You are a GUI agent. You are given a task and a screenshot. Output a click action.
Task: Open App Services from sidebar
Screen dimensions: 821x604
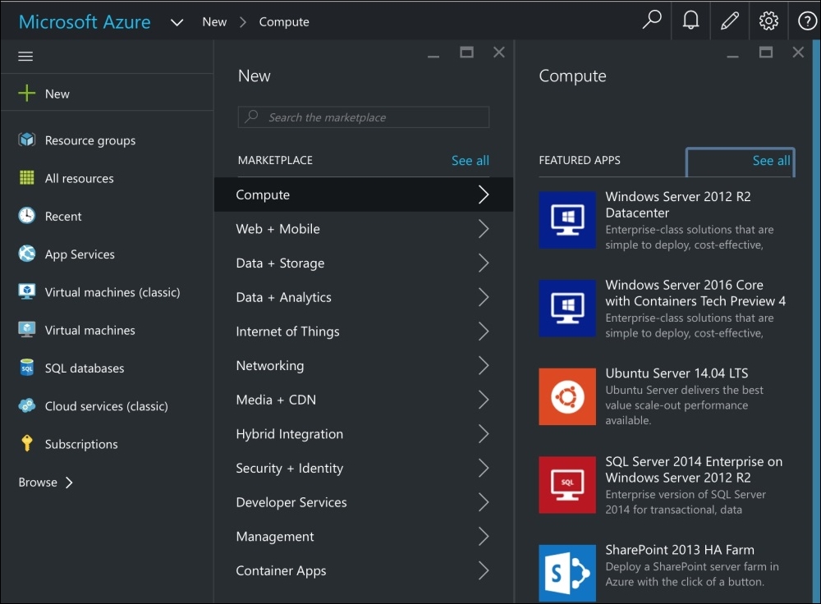(x=80, y=254)
